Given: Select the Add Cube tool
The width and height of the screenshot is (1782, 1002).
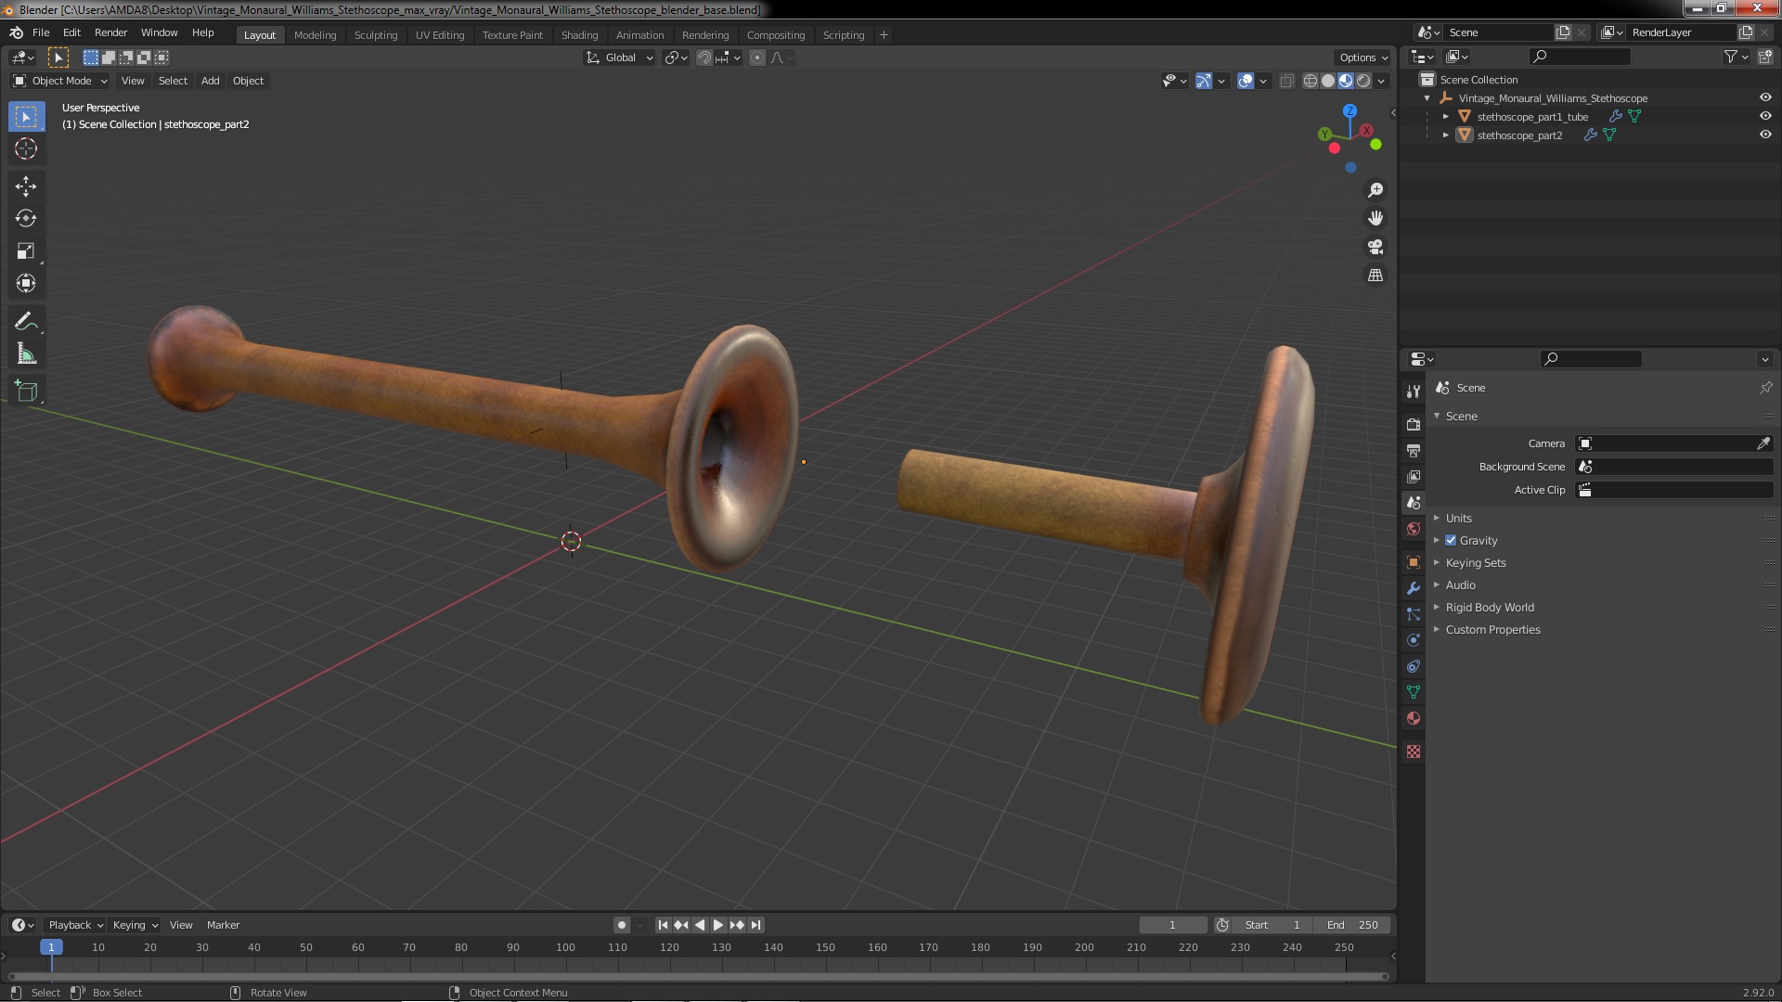Looking at the screenshot, I should (26, 392).
